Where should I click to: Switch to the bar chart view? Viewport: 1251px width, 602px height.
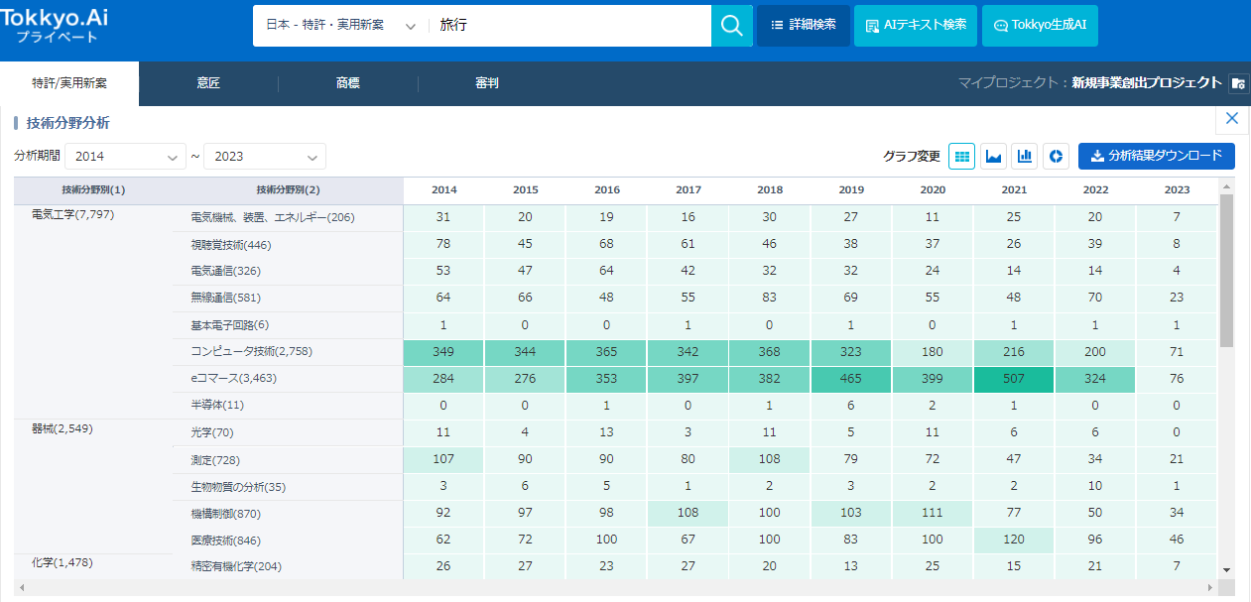click(1025, 156)
